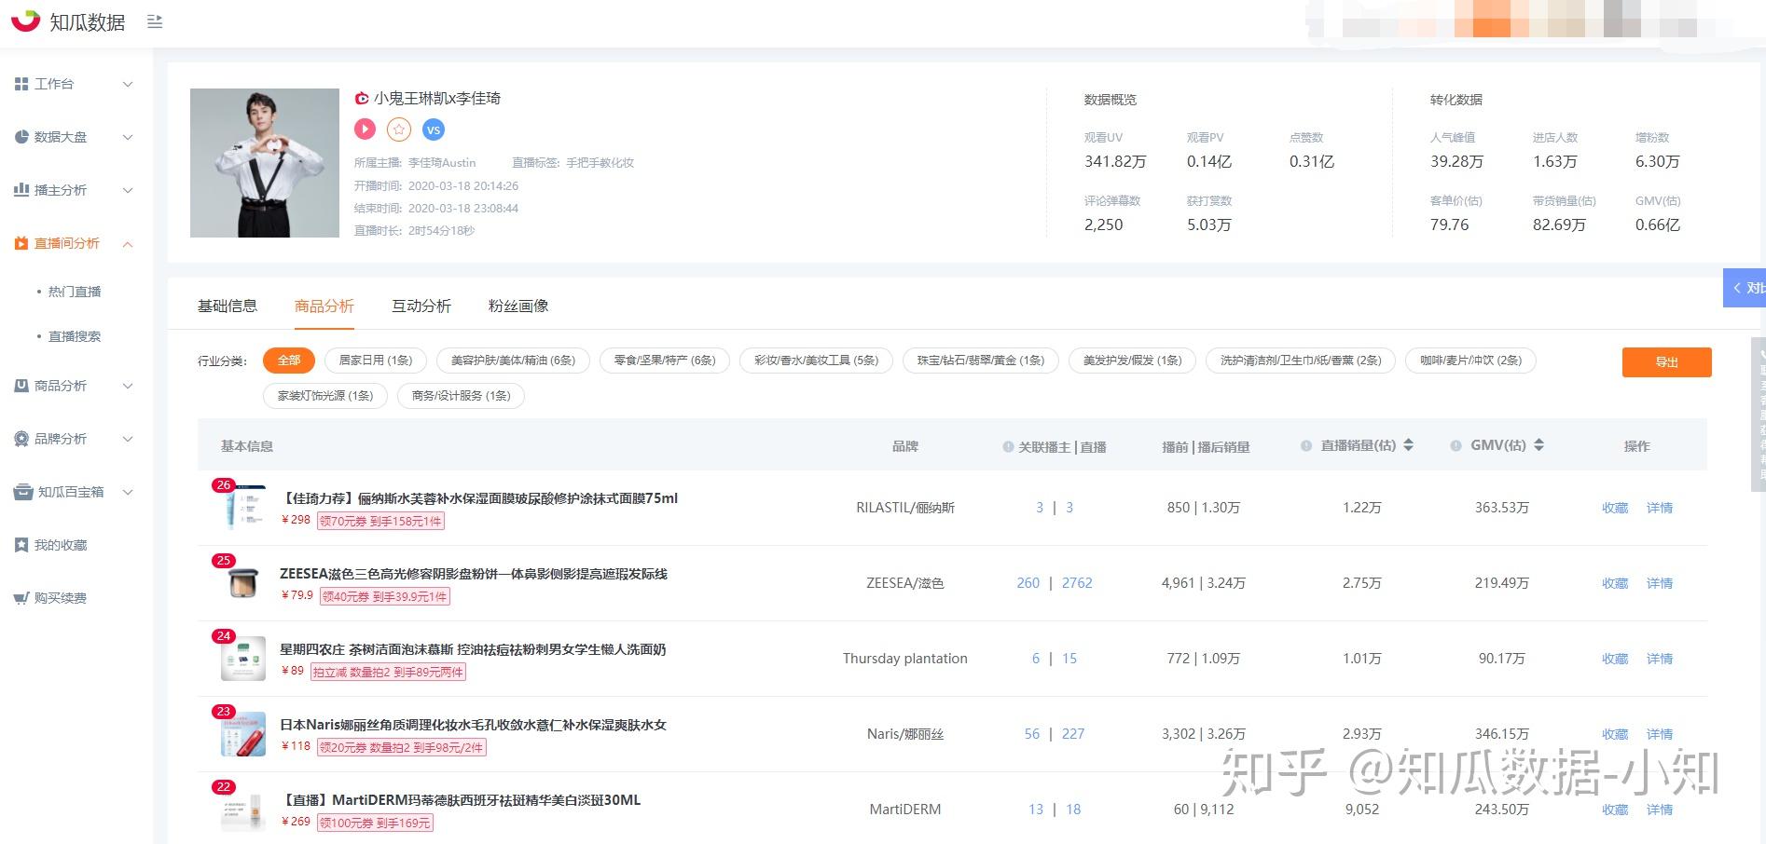Collapse 直播间分析 menu chevron
This screenshot has height=844, width=1766.
[128, 244]
